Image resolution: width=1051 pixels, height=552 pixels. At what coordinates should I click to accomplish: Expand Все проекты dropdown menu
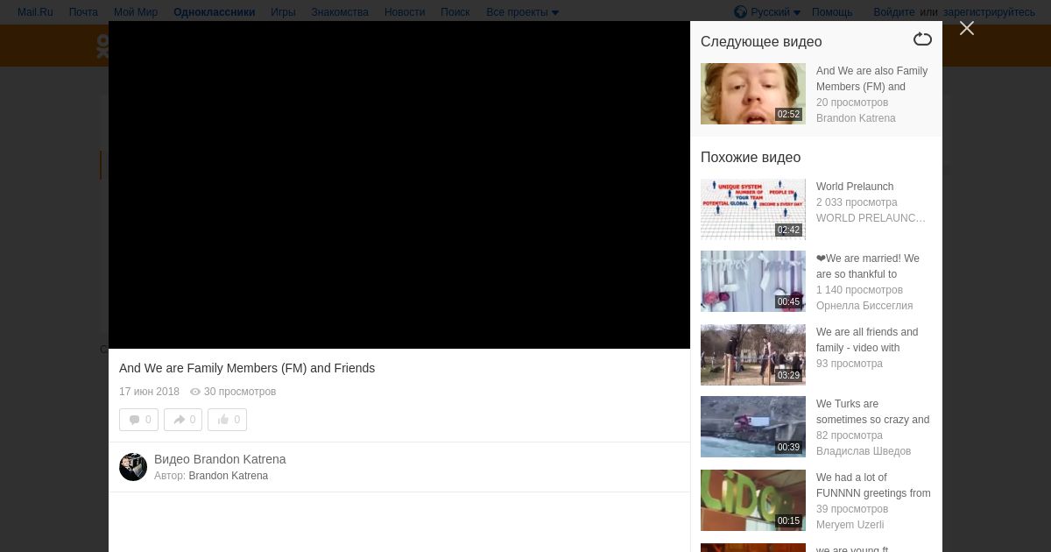coord(522,12)
